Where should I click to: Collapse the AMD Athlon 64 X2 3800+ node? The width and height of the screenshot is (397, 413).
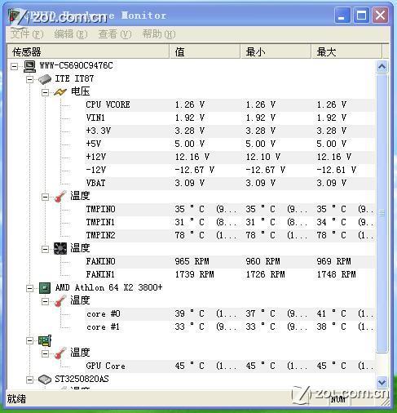[x=29, y=288]
